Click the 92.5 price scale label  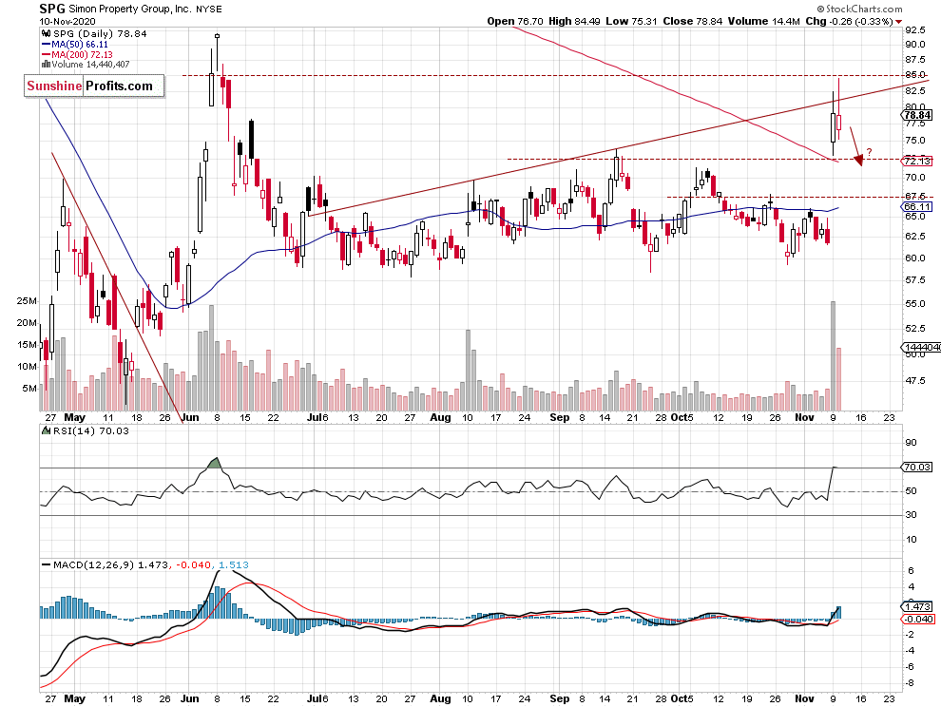915,29
